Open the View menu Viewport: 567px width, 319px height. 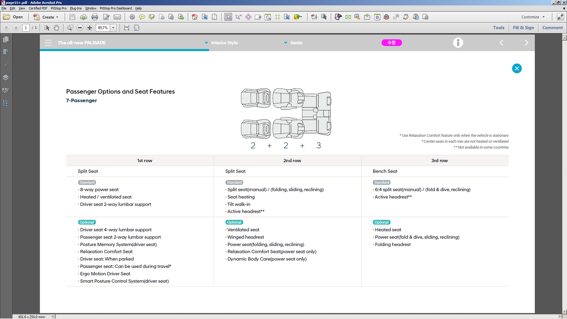click(22, 8)
